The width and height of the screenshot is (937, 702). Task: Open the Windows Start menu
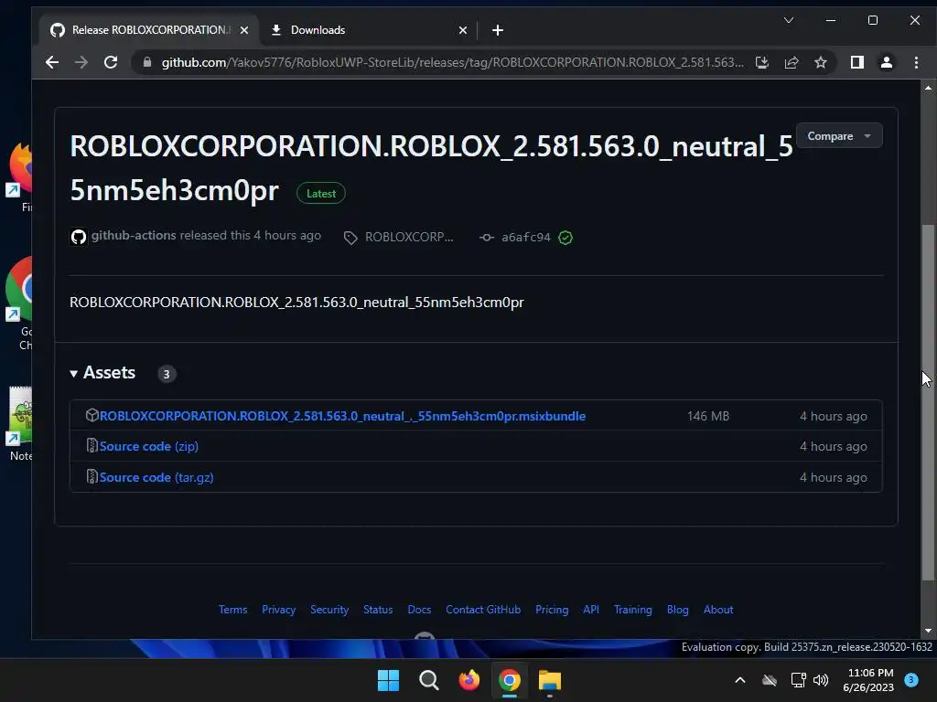388,680
